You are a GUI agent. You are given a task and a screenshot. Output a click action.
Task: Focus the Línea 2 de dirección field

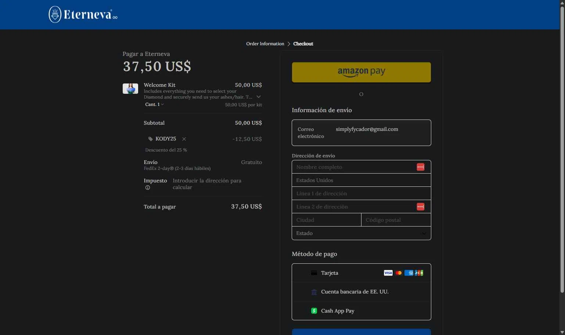(361, 207)
